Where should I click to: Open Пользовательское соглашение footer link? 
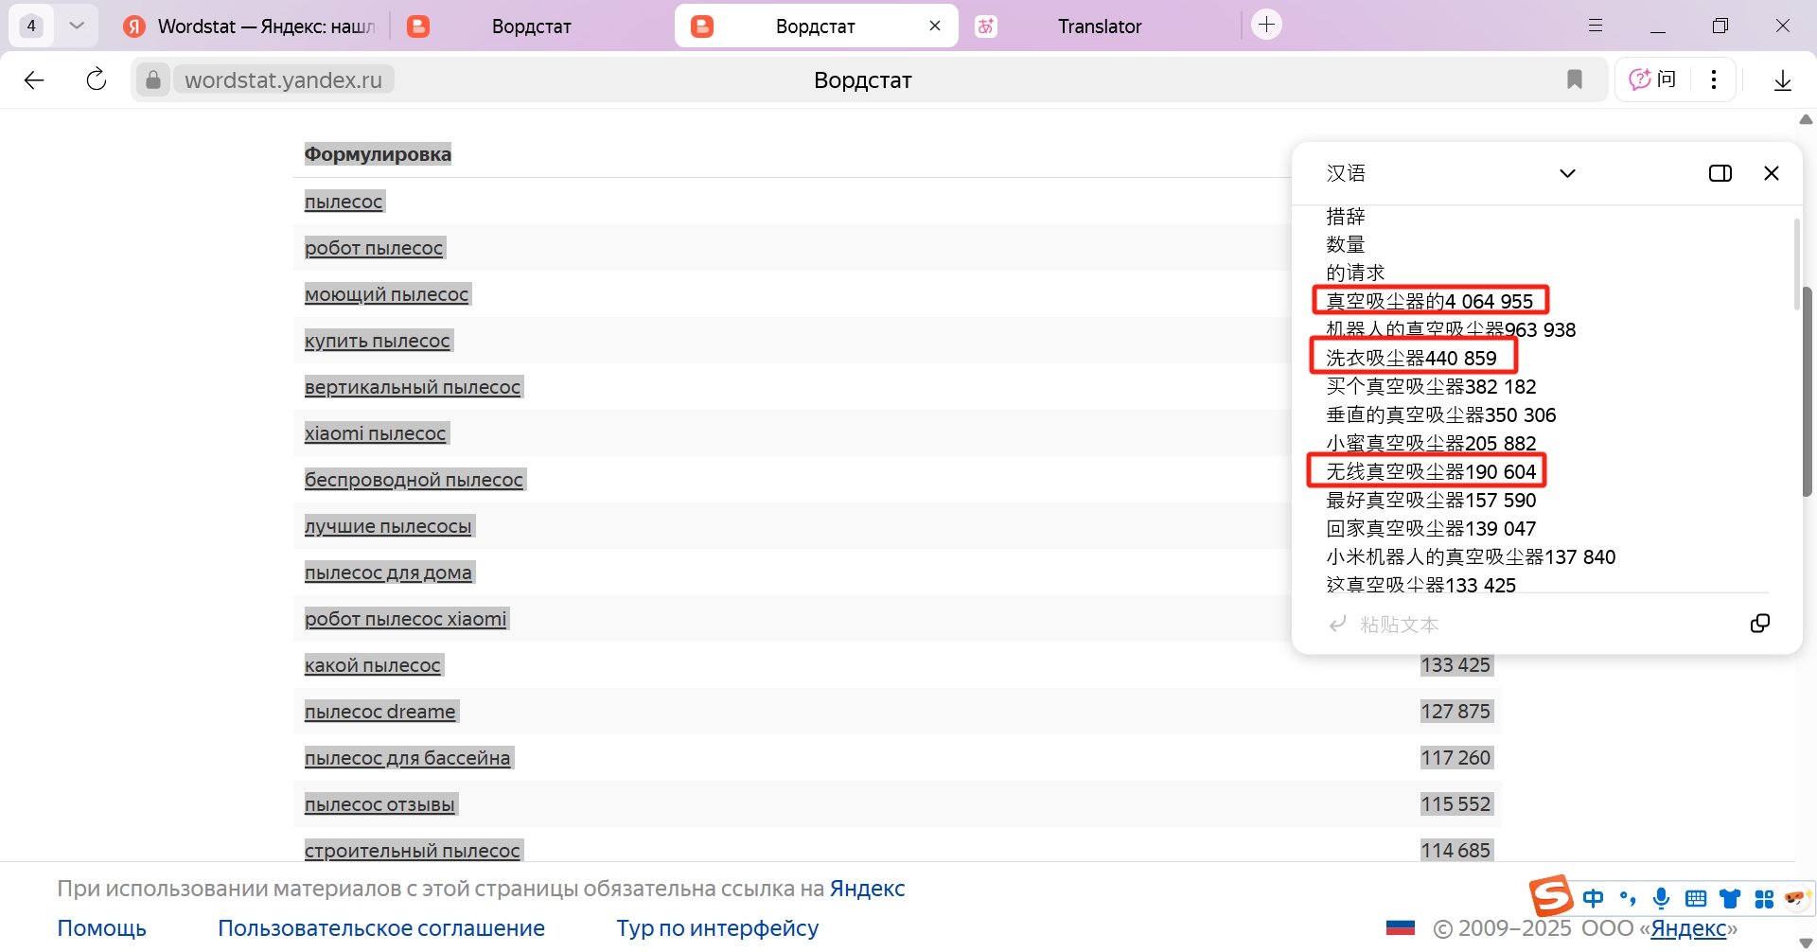tap(381, 928)
